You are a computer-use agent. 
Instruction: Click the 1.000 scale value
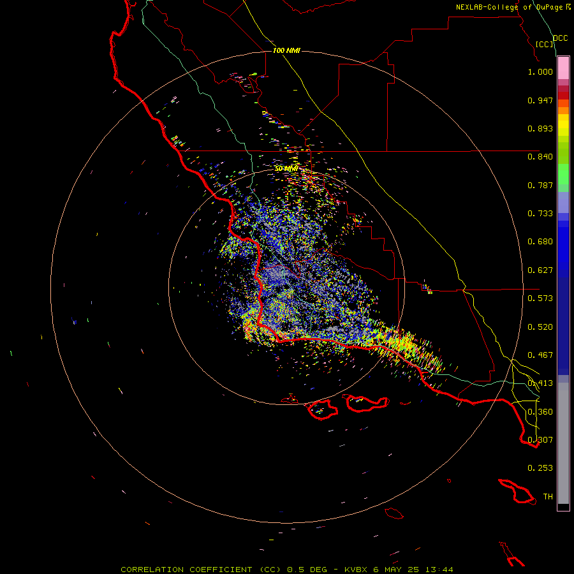540,71
